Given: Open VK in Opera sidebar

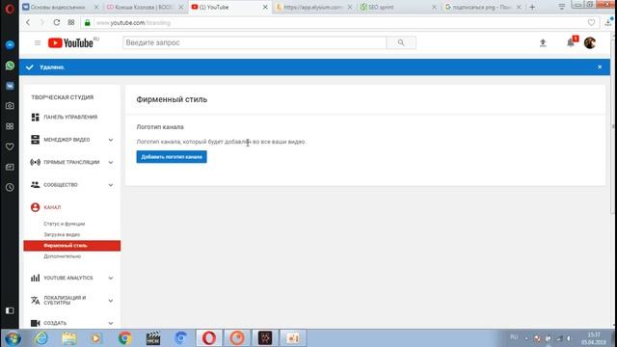Looking at the screenshot, I should [10, 86].
